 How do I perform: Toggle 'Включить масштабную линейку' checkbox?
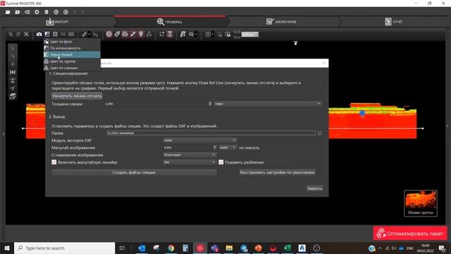click(x=54, y=162)
